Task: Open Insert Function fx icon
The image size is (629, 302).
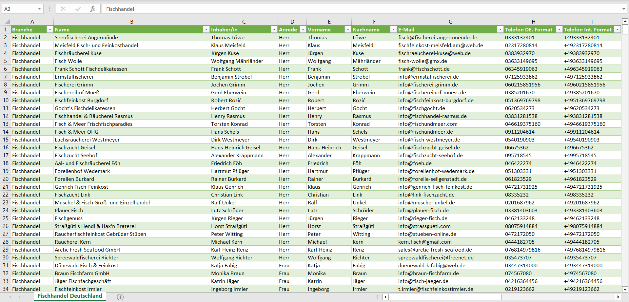Action: [93, 9]
